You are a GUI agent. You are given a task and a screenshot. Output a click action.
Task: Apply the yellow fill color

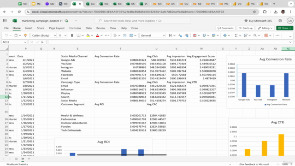coord(88,36)
